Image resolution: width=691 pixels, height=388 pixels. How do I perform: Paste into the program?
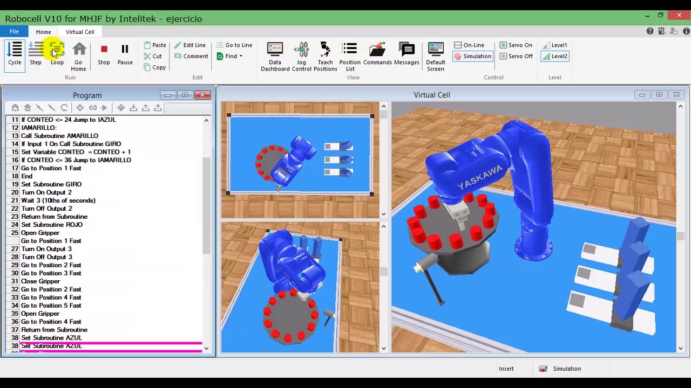tap(155, 45)
